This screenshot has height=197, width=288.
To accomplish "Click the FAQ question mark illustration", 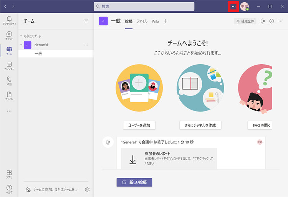I will pos(255,89).
